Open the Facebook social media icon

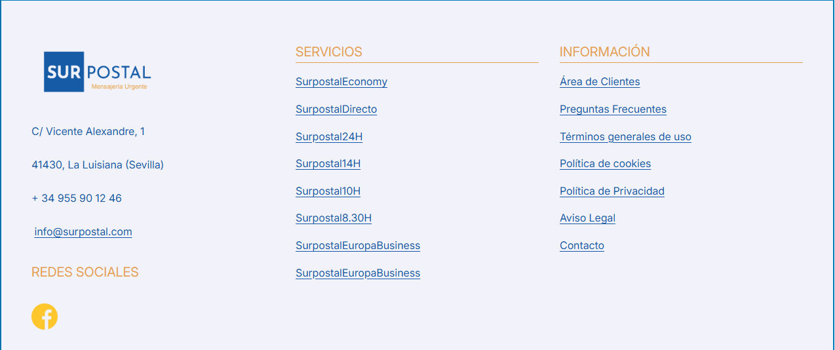[45, 317]
